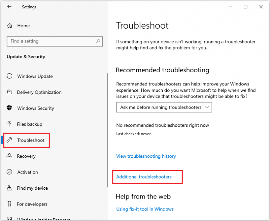This screenshot has height=221, width=270.
Task: Click the Windows Update sync icon
Action: click(x=9, y=76)
